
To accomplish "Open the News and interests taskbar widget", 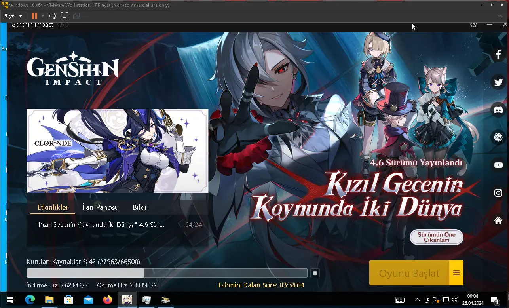I will pos(400,300).
